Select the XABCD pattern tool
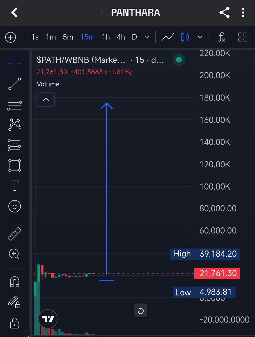 [15, 124]
